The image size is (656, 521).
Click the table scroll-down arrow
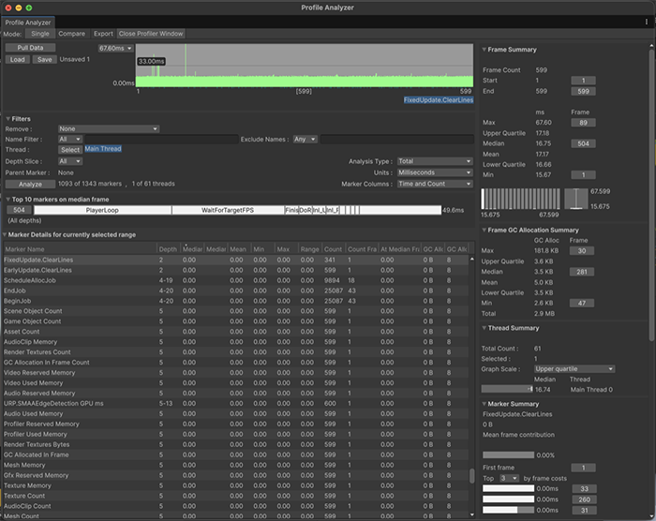(x=472, y=515)
